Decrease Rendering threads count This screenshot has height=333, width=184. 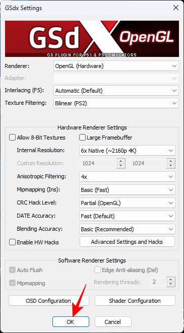170,284
